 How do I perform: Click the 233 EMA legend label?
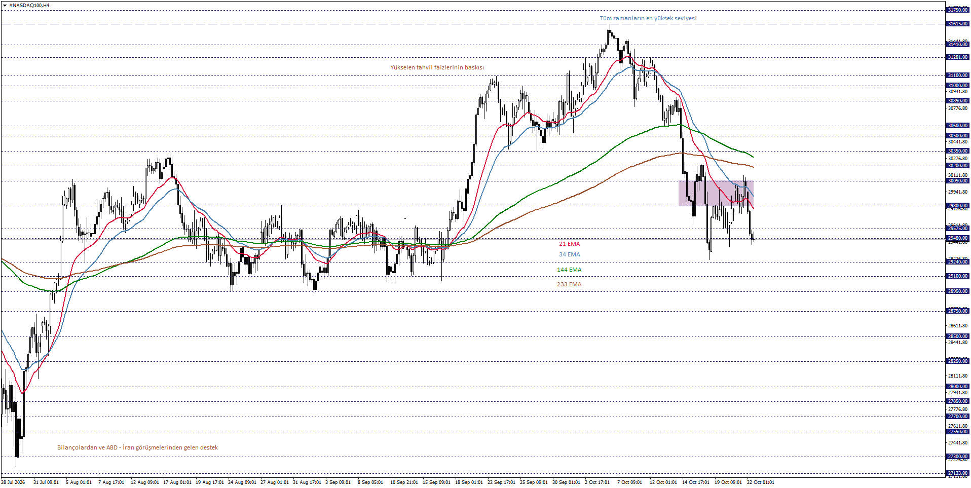(x=569, y=284)
